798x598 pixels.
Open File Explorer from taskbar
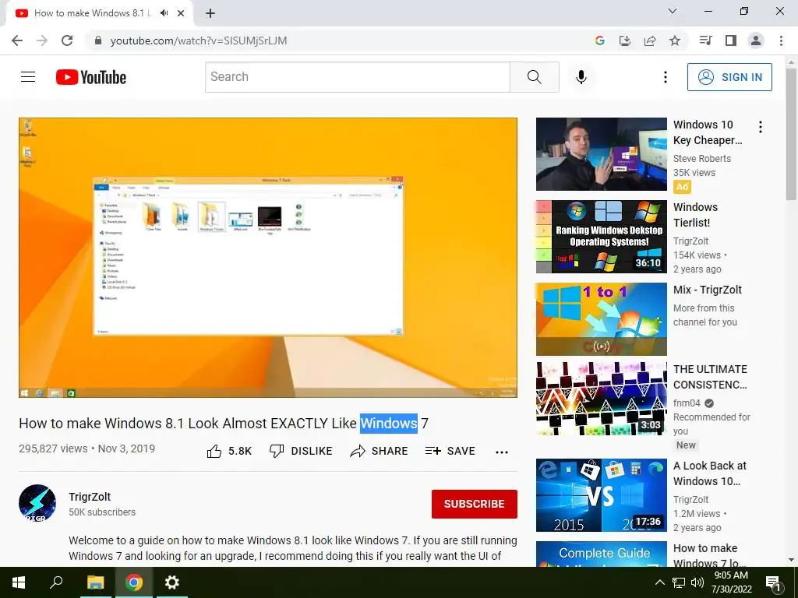[x=95, y=582]
